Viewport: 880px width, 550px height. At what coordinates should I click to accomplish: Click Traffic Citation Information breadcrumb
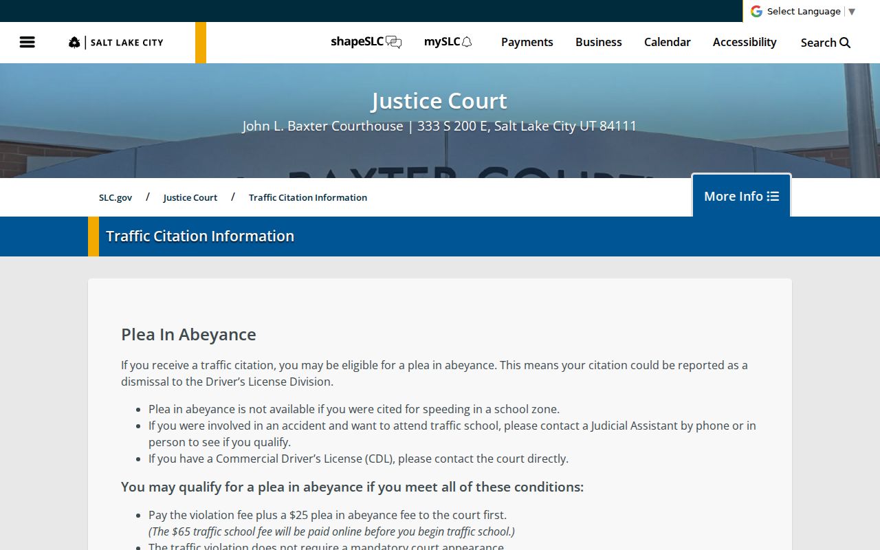coord(308,197)
